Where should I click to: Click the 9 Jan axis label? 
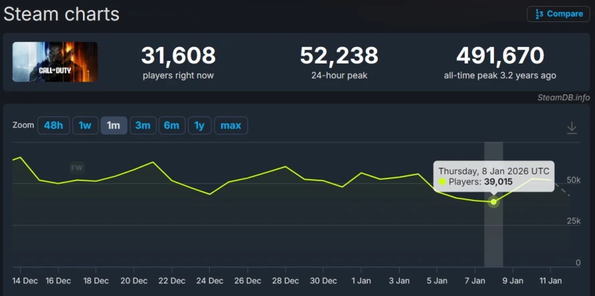(x=513, y=281)
